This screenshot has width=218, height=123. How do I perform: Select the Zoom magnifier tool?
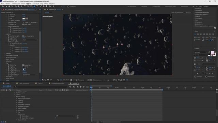(12, 6)
